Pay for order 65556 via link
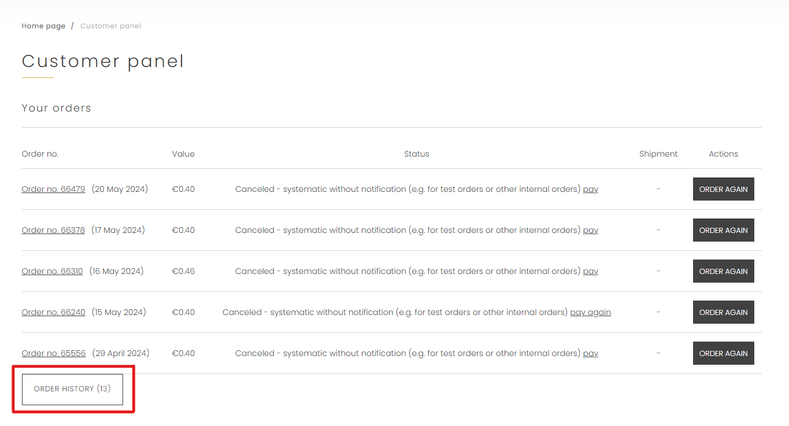Image resolution: width=789 pixels, height=426 pixels. coord(590,353)
